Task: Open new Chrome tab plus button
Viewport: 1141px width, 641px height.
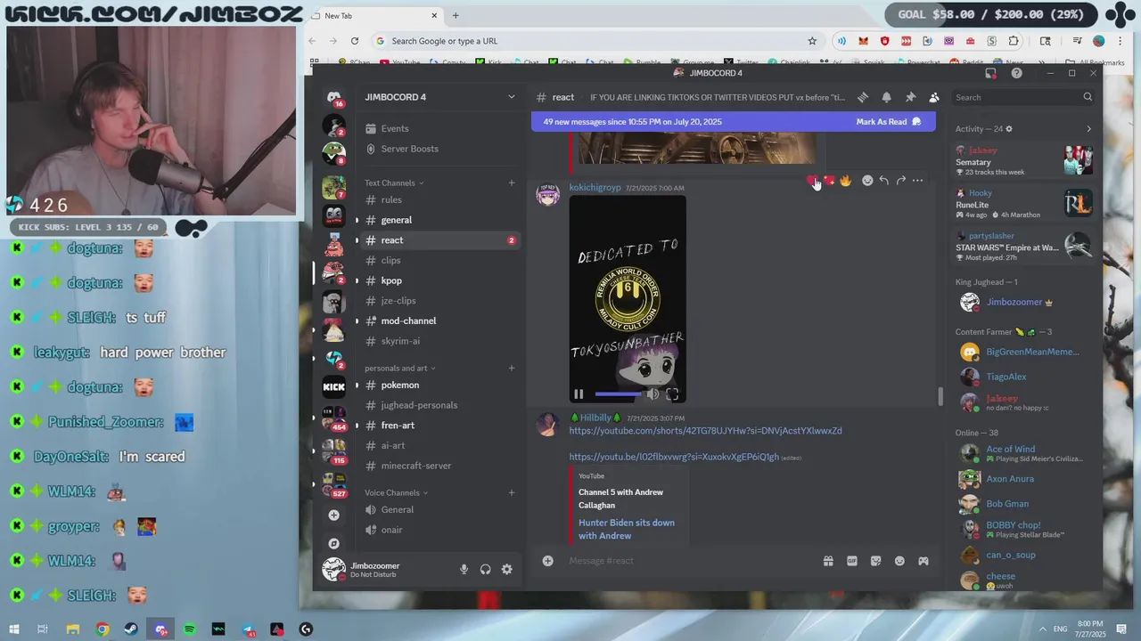Action: point(456,15)
